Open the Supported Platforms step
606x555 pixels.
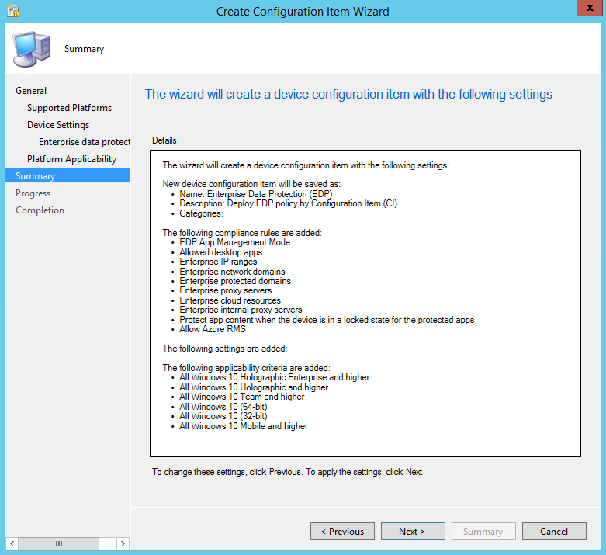(x=69, y=108)
